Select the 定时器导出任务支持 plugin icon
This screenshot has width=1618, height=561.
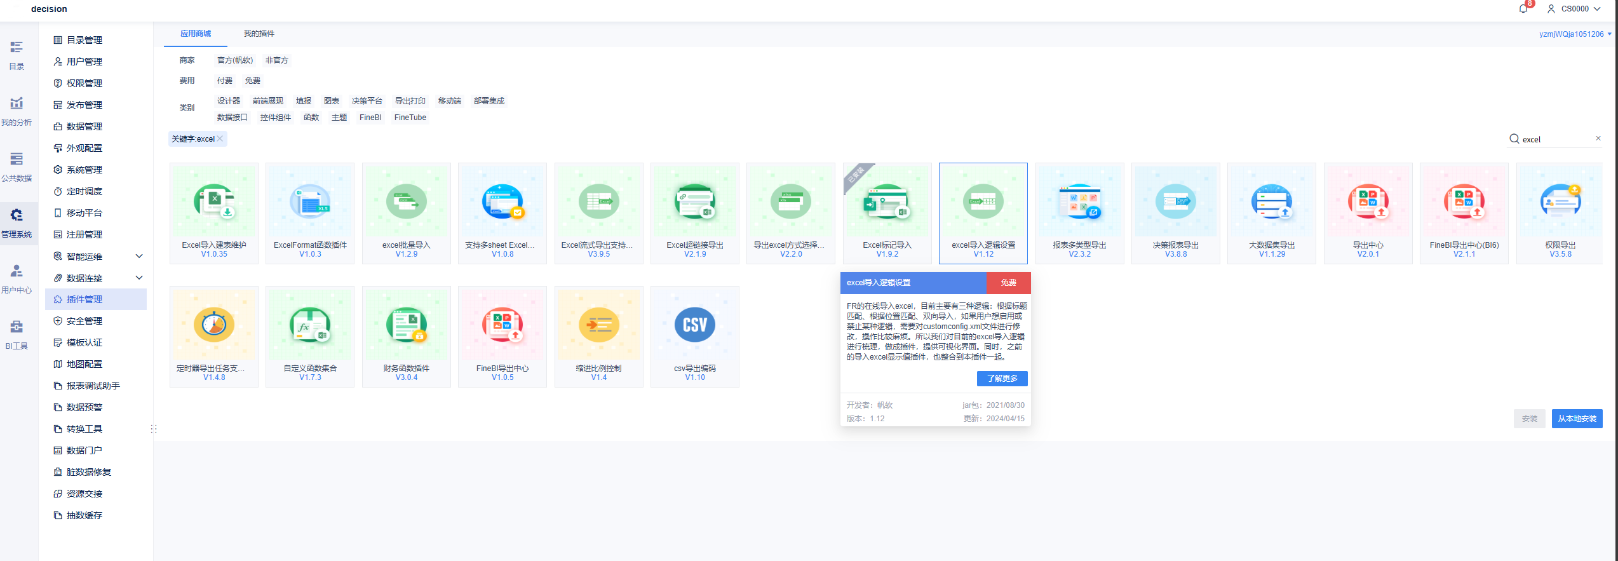pyautogui.click(x=214, y=325)
